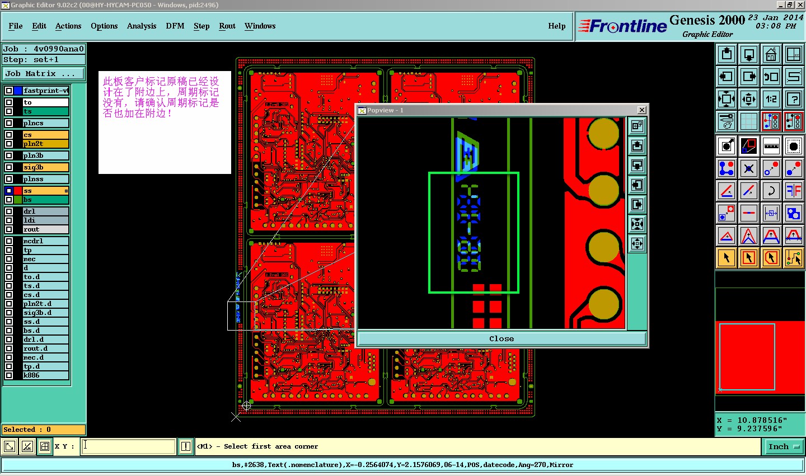Screen dimensions: 806x476
Task: Close the Popview with the Close button
Action: (x=502, y=338)
